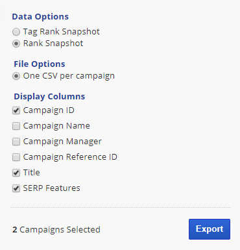240x250 pixels.
Task: Click the File Options heading
Action: coord(40,64)
